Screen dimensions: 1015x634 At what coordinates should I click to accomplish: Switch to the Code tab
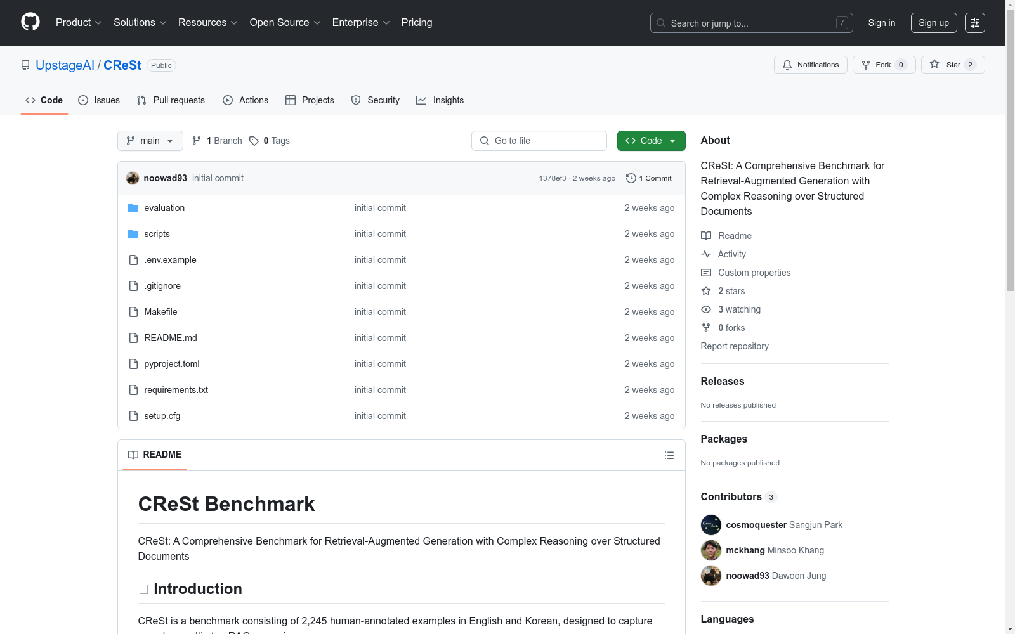coord(44,100)
